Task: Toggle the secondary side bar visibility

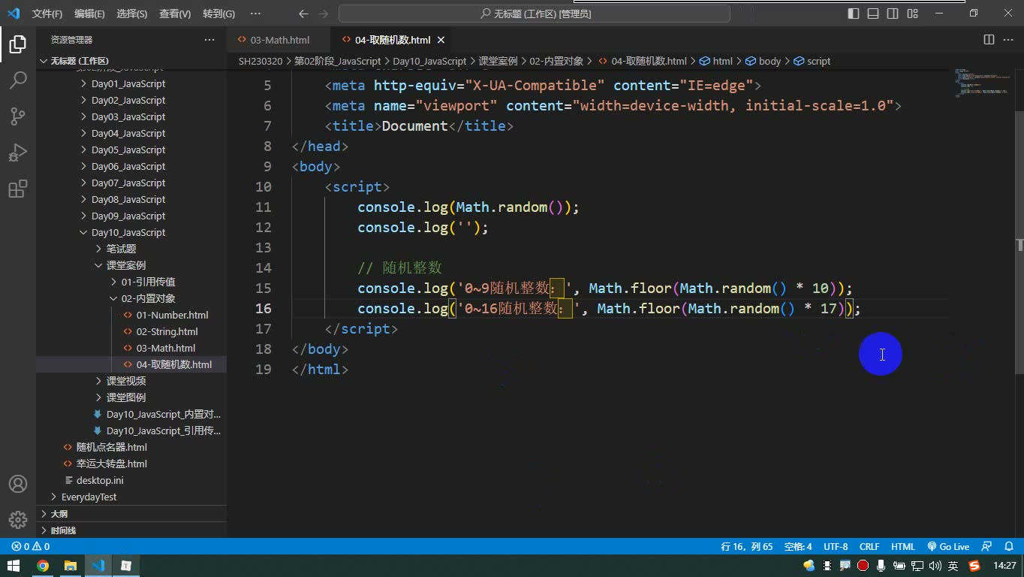Action: [x=893, y=14]
